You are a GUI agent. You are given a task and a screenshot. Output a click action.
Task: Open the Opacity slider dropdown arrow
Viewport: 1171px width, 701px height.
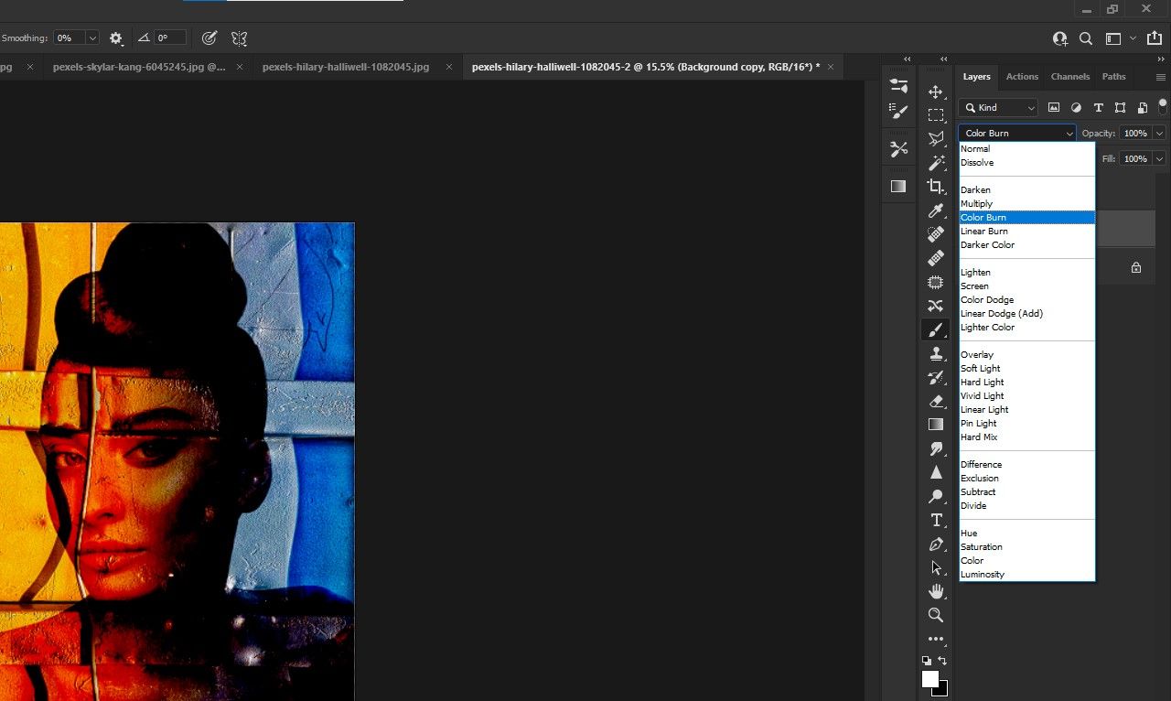point(1160,134)
